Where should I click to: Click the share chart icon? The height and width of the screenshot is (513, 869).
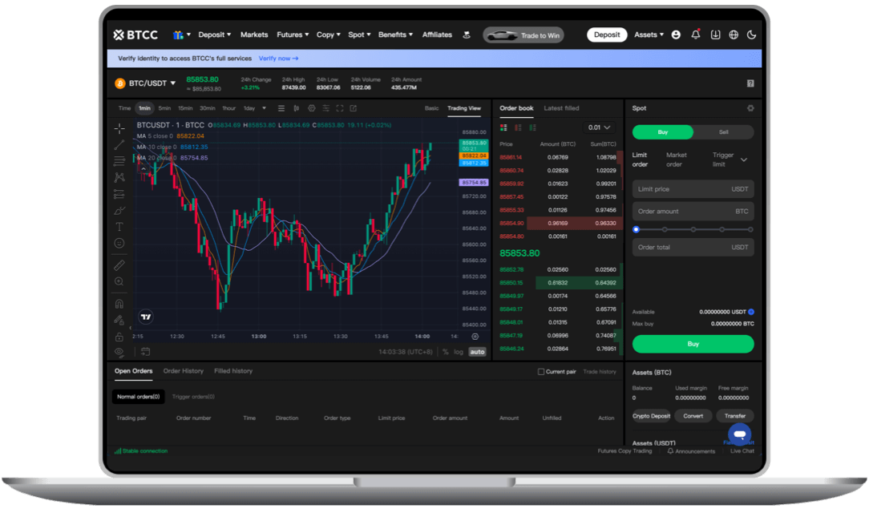coord(354,108)
